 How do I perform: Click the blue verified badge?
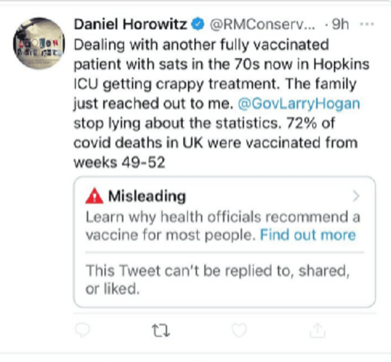click(197, 25)
